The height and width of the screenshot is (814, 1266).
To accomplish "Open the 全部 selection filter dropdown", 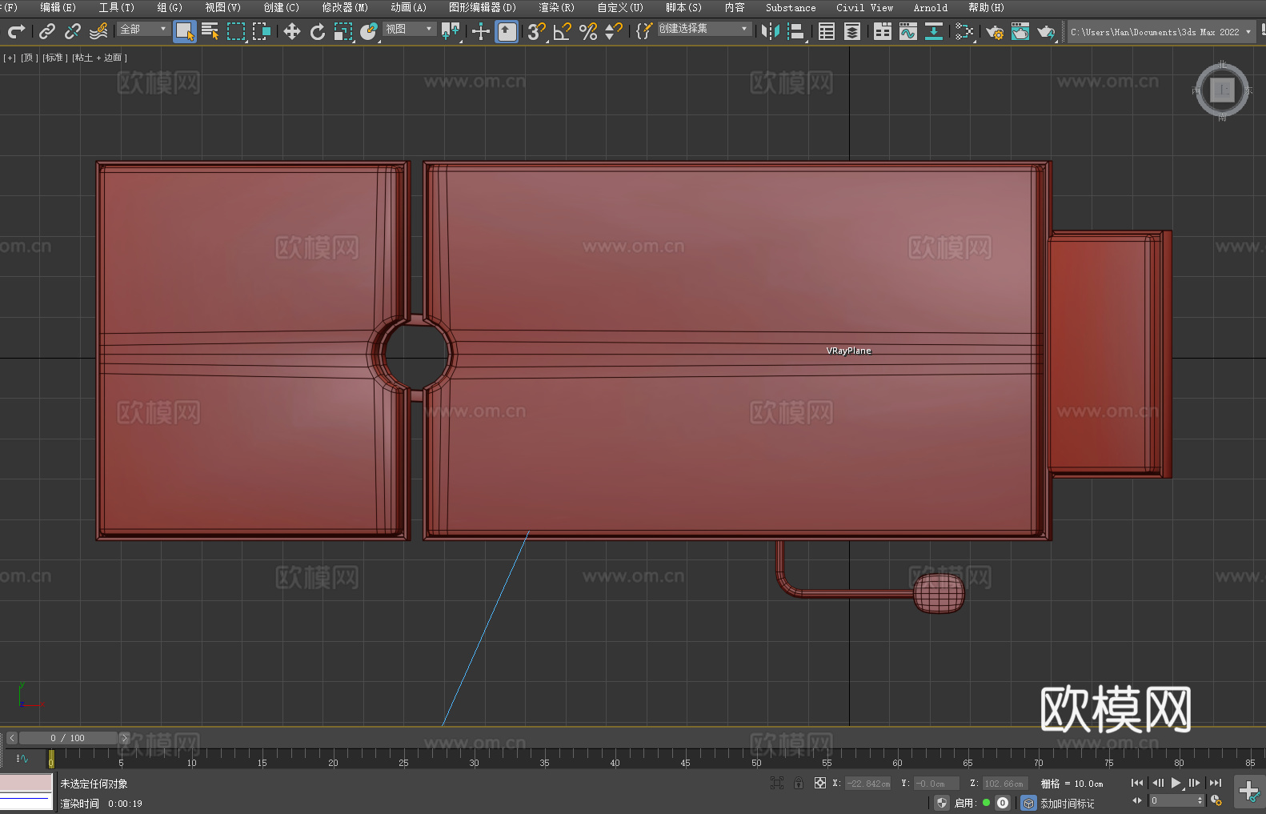I will 143,29.
